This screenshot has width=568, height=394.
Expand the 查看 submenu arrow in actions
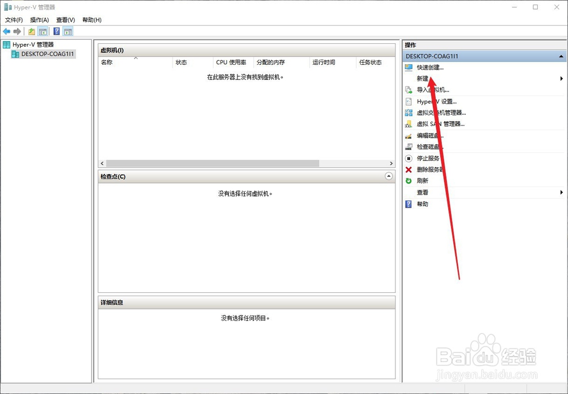562,193
